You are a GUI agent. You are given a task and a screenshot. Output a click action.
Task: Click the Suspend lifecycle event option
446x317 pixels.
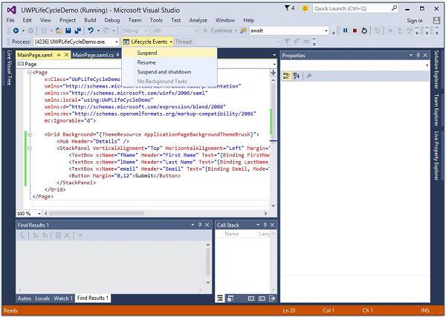click(147, 53)
